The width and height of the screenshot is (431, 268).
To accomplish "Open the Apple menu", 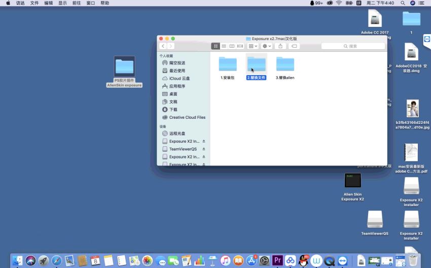I will click(8, 3).
